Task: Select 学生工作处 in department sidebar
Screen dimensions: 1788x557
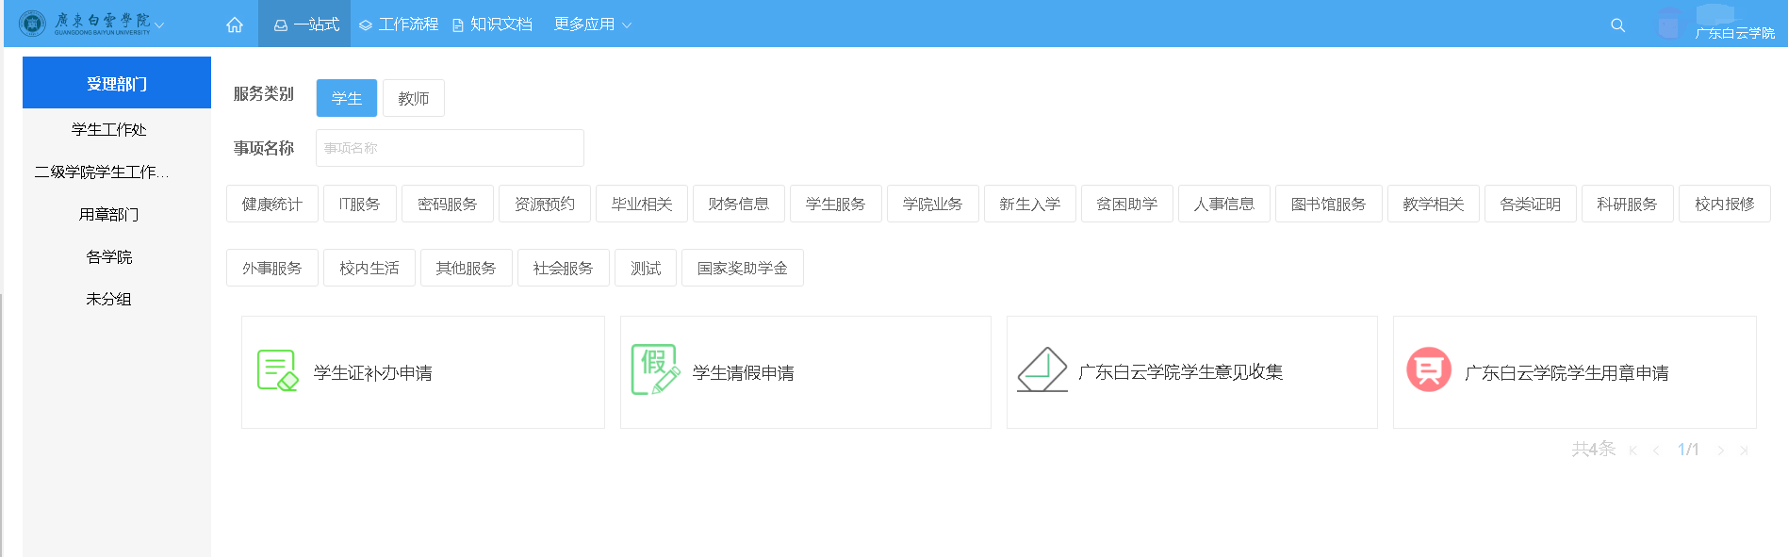Action: pos(109,130)
